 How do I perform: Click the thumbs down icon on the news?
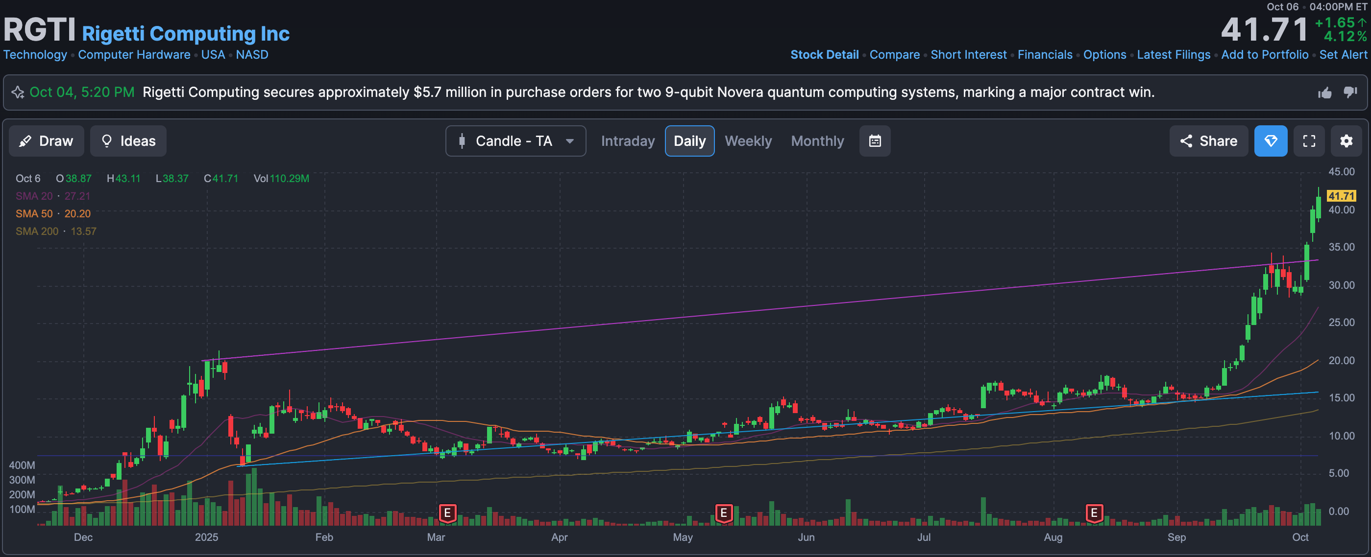coord(1350,93)
